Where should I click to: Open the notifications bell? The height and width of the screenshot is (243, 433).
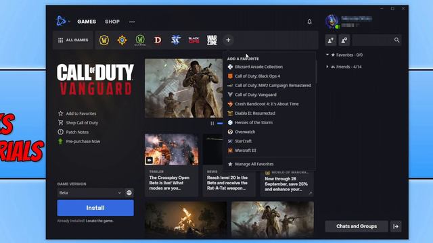310,22
